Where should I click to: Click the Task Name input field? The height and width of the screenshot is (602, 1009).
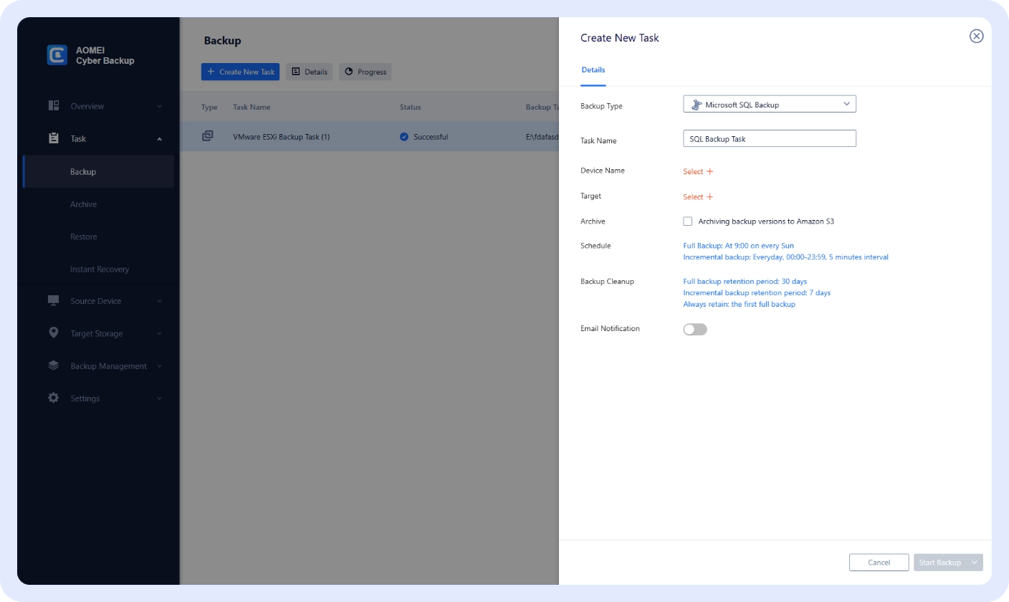tap(770, 138)
